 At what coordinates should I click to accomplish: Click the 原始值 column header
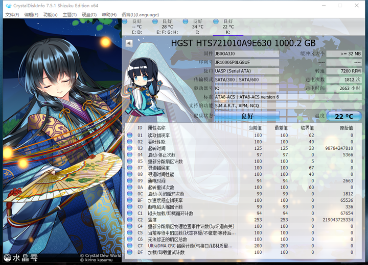point(347,128)
